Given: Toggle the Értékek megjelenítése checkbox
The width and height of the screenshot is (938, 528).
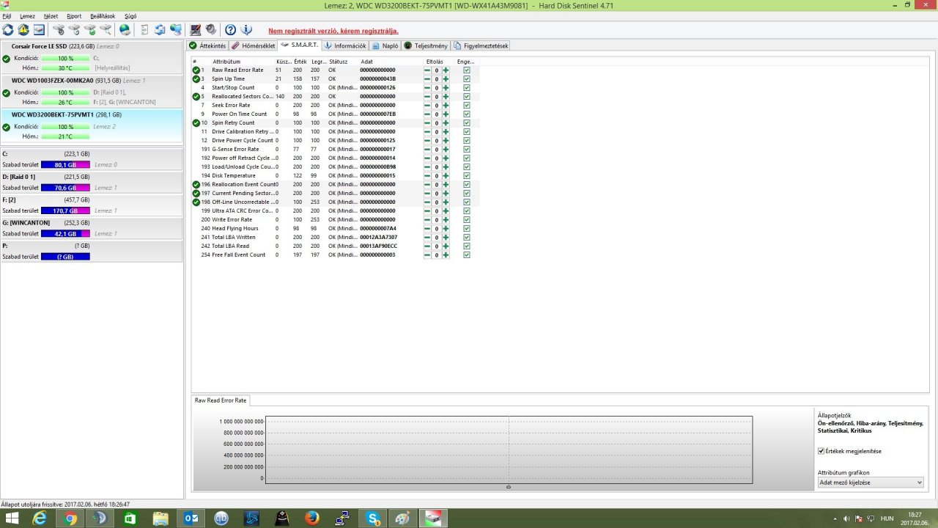Looking at the screenshot, I should tap(821, 451).
